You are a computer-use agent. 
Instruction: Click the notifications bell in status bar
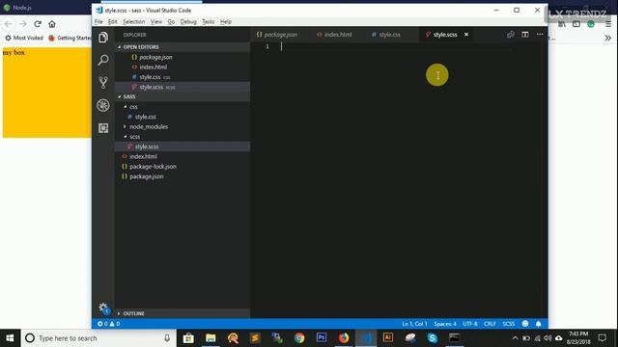pyautogui.click(x=539, y=324)
